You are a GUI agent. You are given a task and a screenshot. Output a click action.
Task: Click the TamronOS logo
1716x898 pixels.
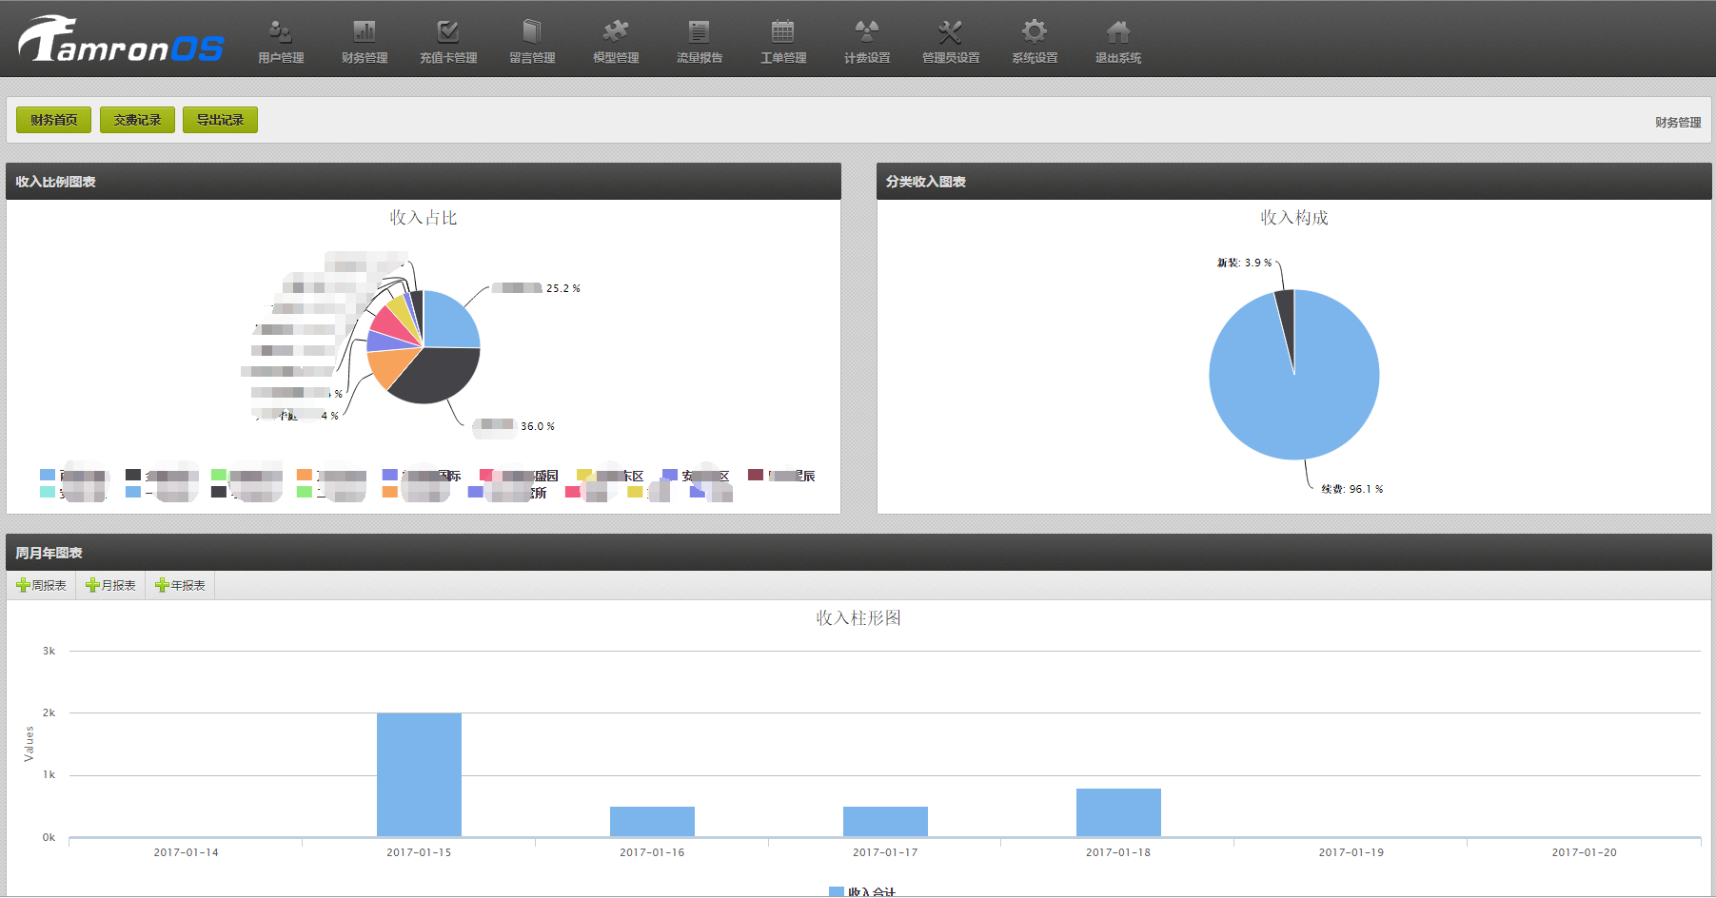click(x=121, y=39)
